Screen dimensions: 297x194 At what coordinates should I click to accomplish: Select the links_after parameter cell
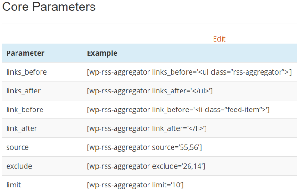pos(24,91)
